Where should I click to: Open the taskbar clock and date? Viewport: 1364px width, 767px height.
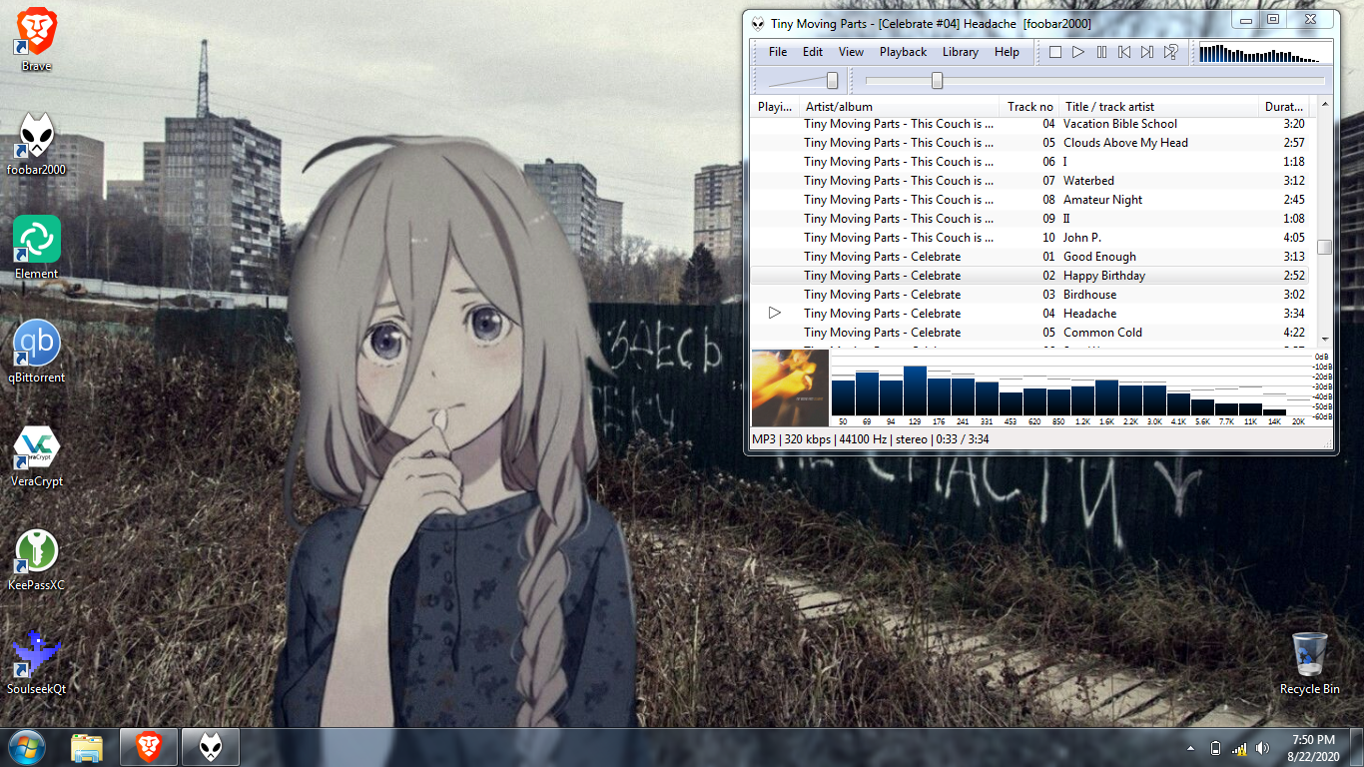[1313, 748]
